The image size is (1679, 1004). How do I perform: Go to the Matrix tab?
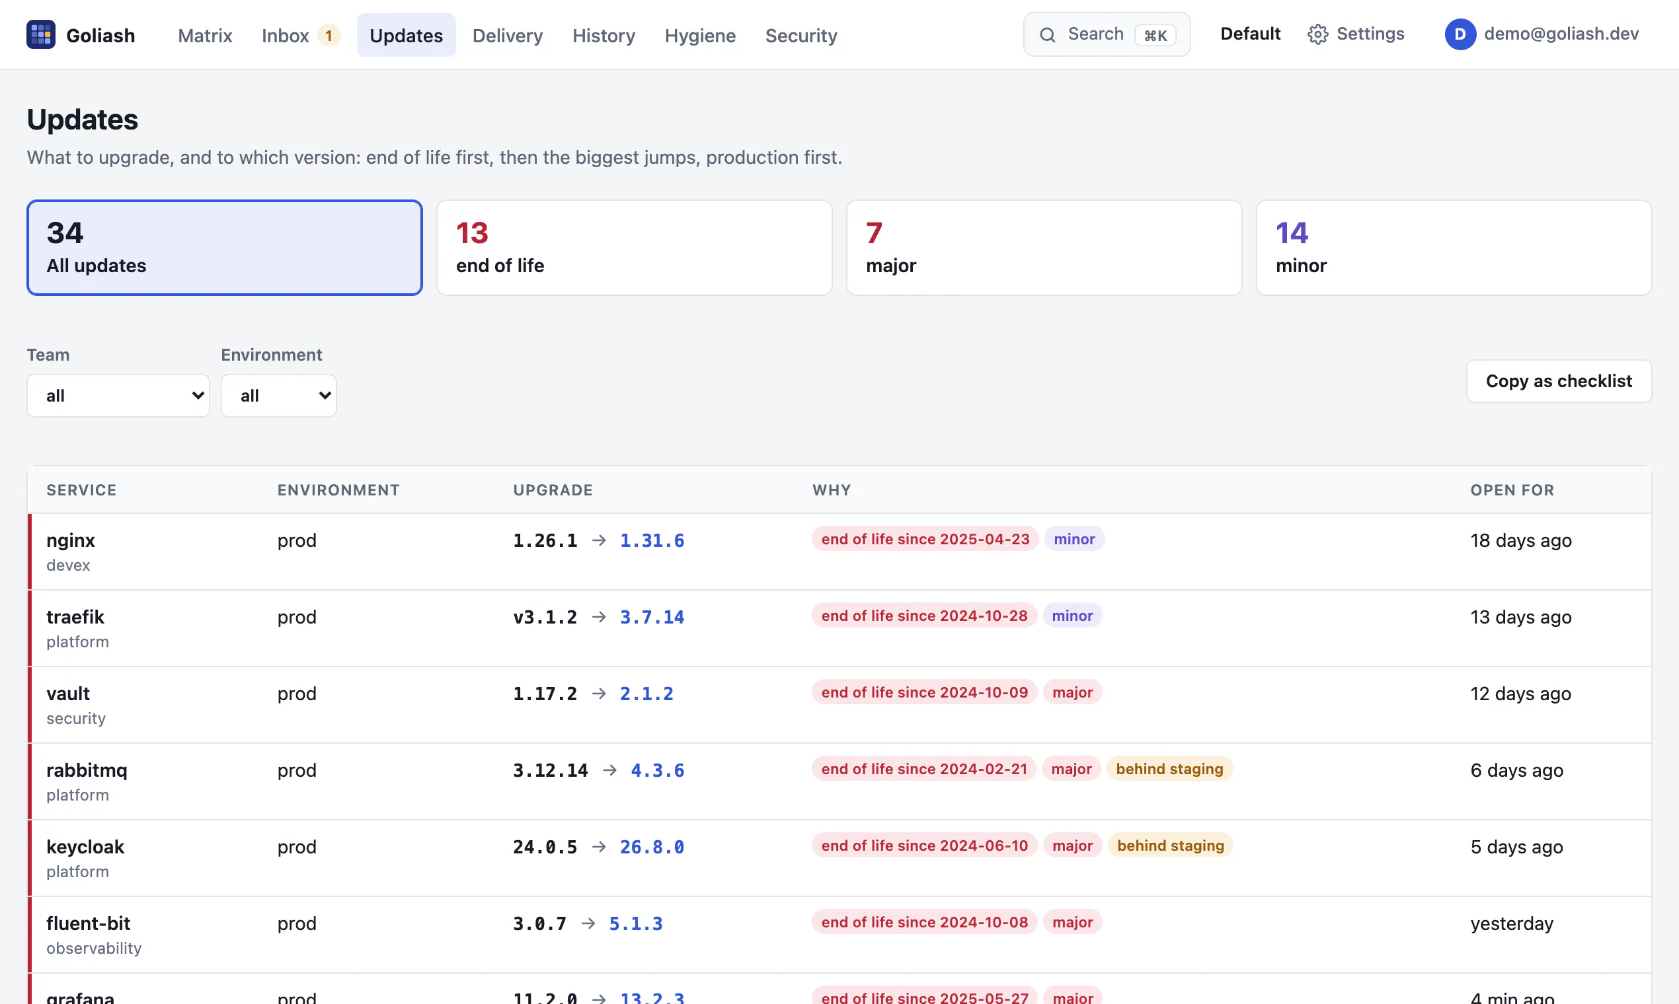pos(205,35)
